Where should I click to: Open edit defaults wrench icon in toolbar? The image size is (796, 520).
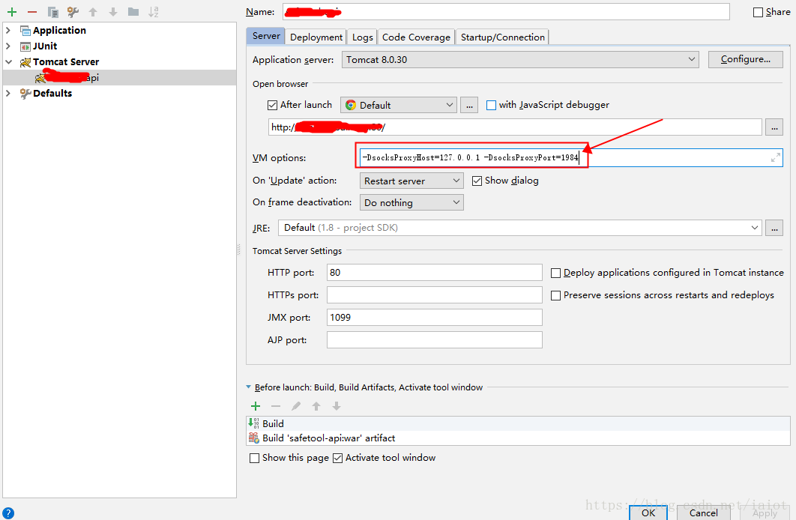point(73,12)
